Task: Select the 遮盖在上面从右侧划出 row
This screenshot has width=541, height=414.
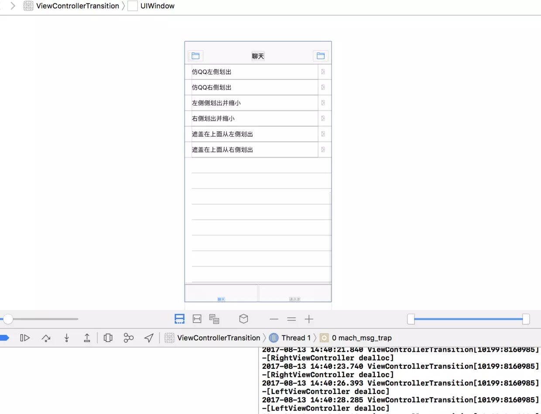Action: pyautogui.click(x=258, y=150)
